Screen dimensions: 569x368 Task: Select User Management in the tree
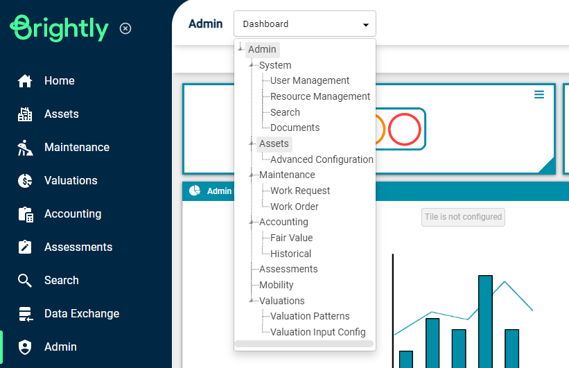310,80
